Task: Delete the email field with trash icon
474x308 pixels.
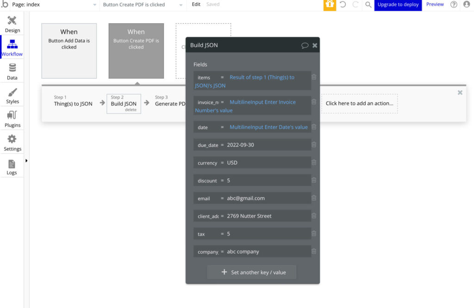Action: point(314,198)
